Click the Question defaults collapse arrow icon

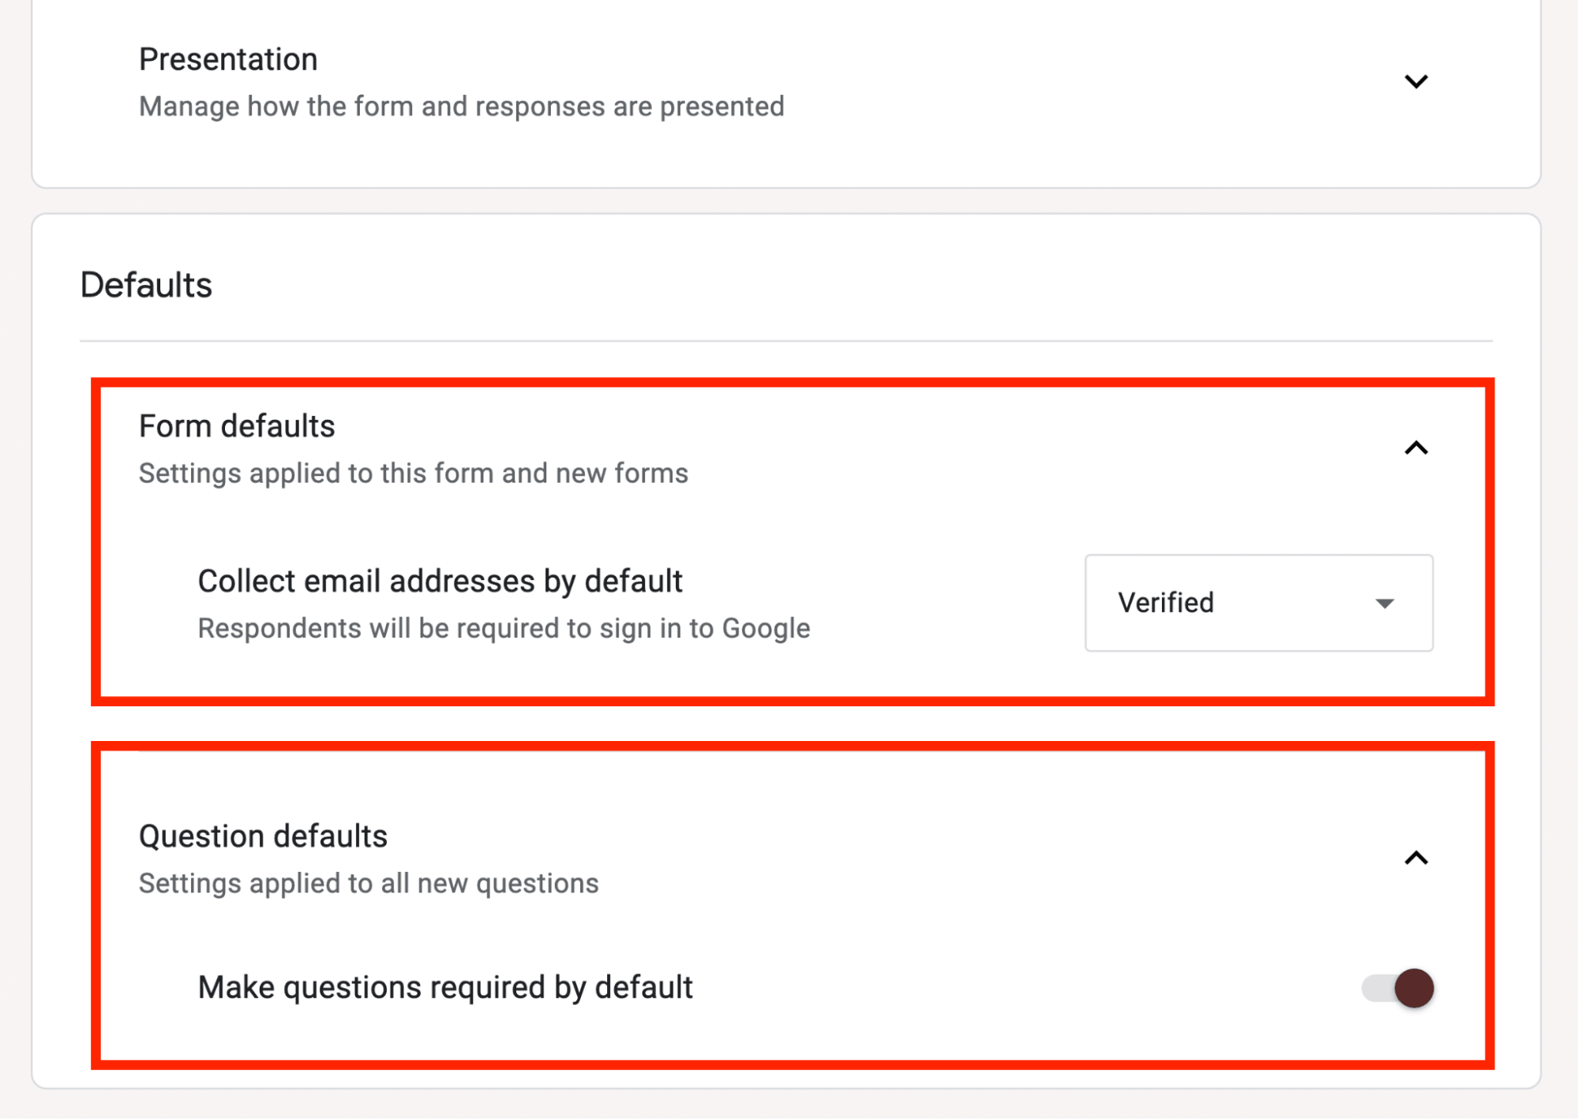tap(1417, 859)
